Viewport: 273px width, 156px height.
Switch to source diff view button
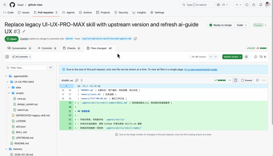tap(230, 80)
